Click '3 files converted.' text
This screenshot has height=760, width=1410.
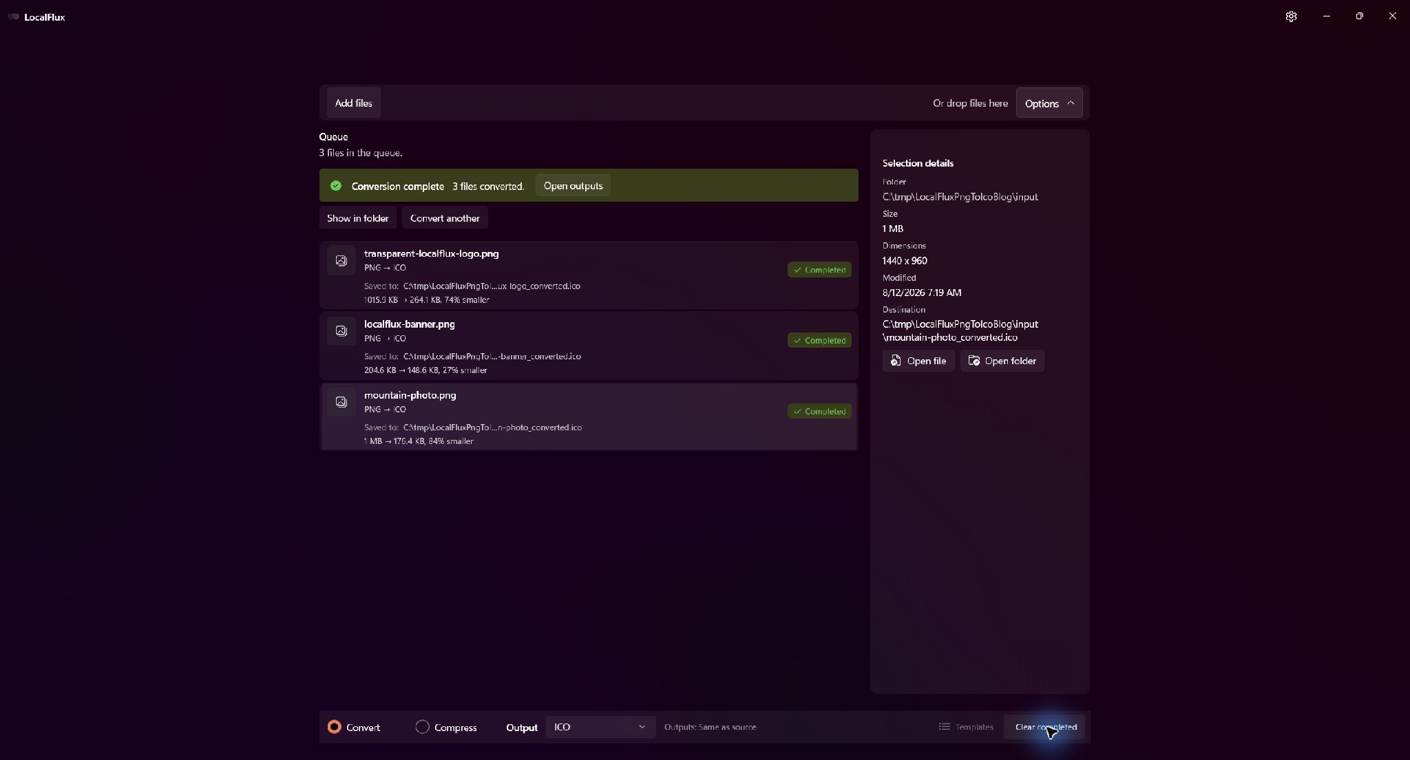coord(488,187)
